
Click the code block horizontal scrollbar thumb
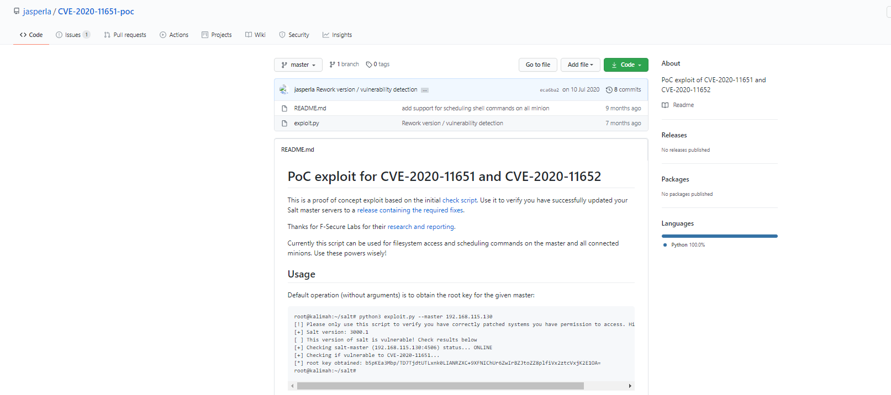coord(440,386)
